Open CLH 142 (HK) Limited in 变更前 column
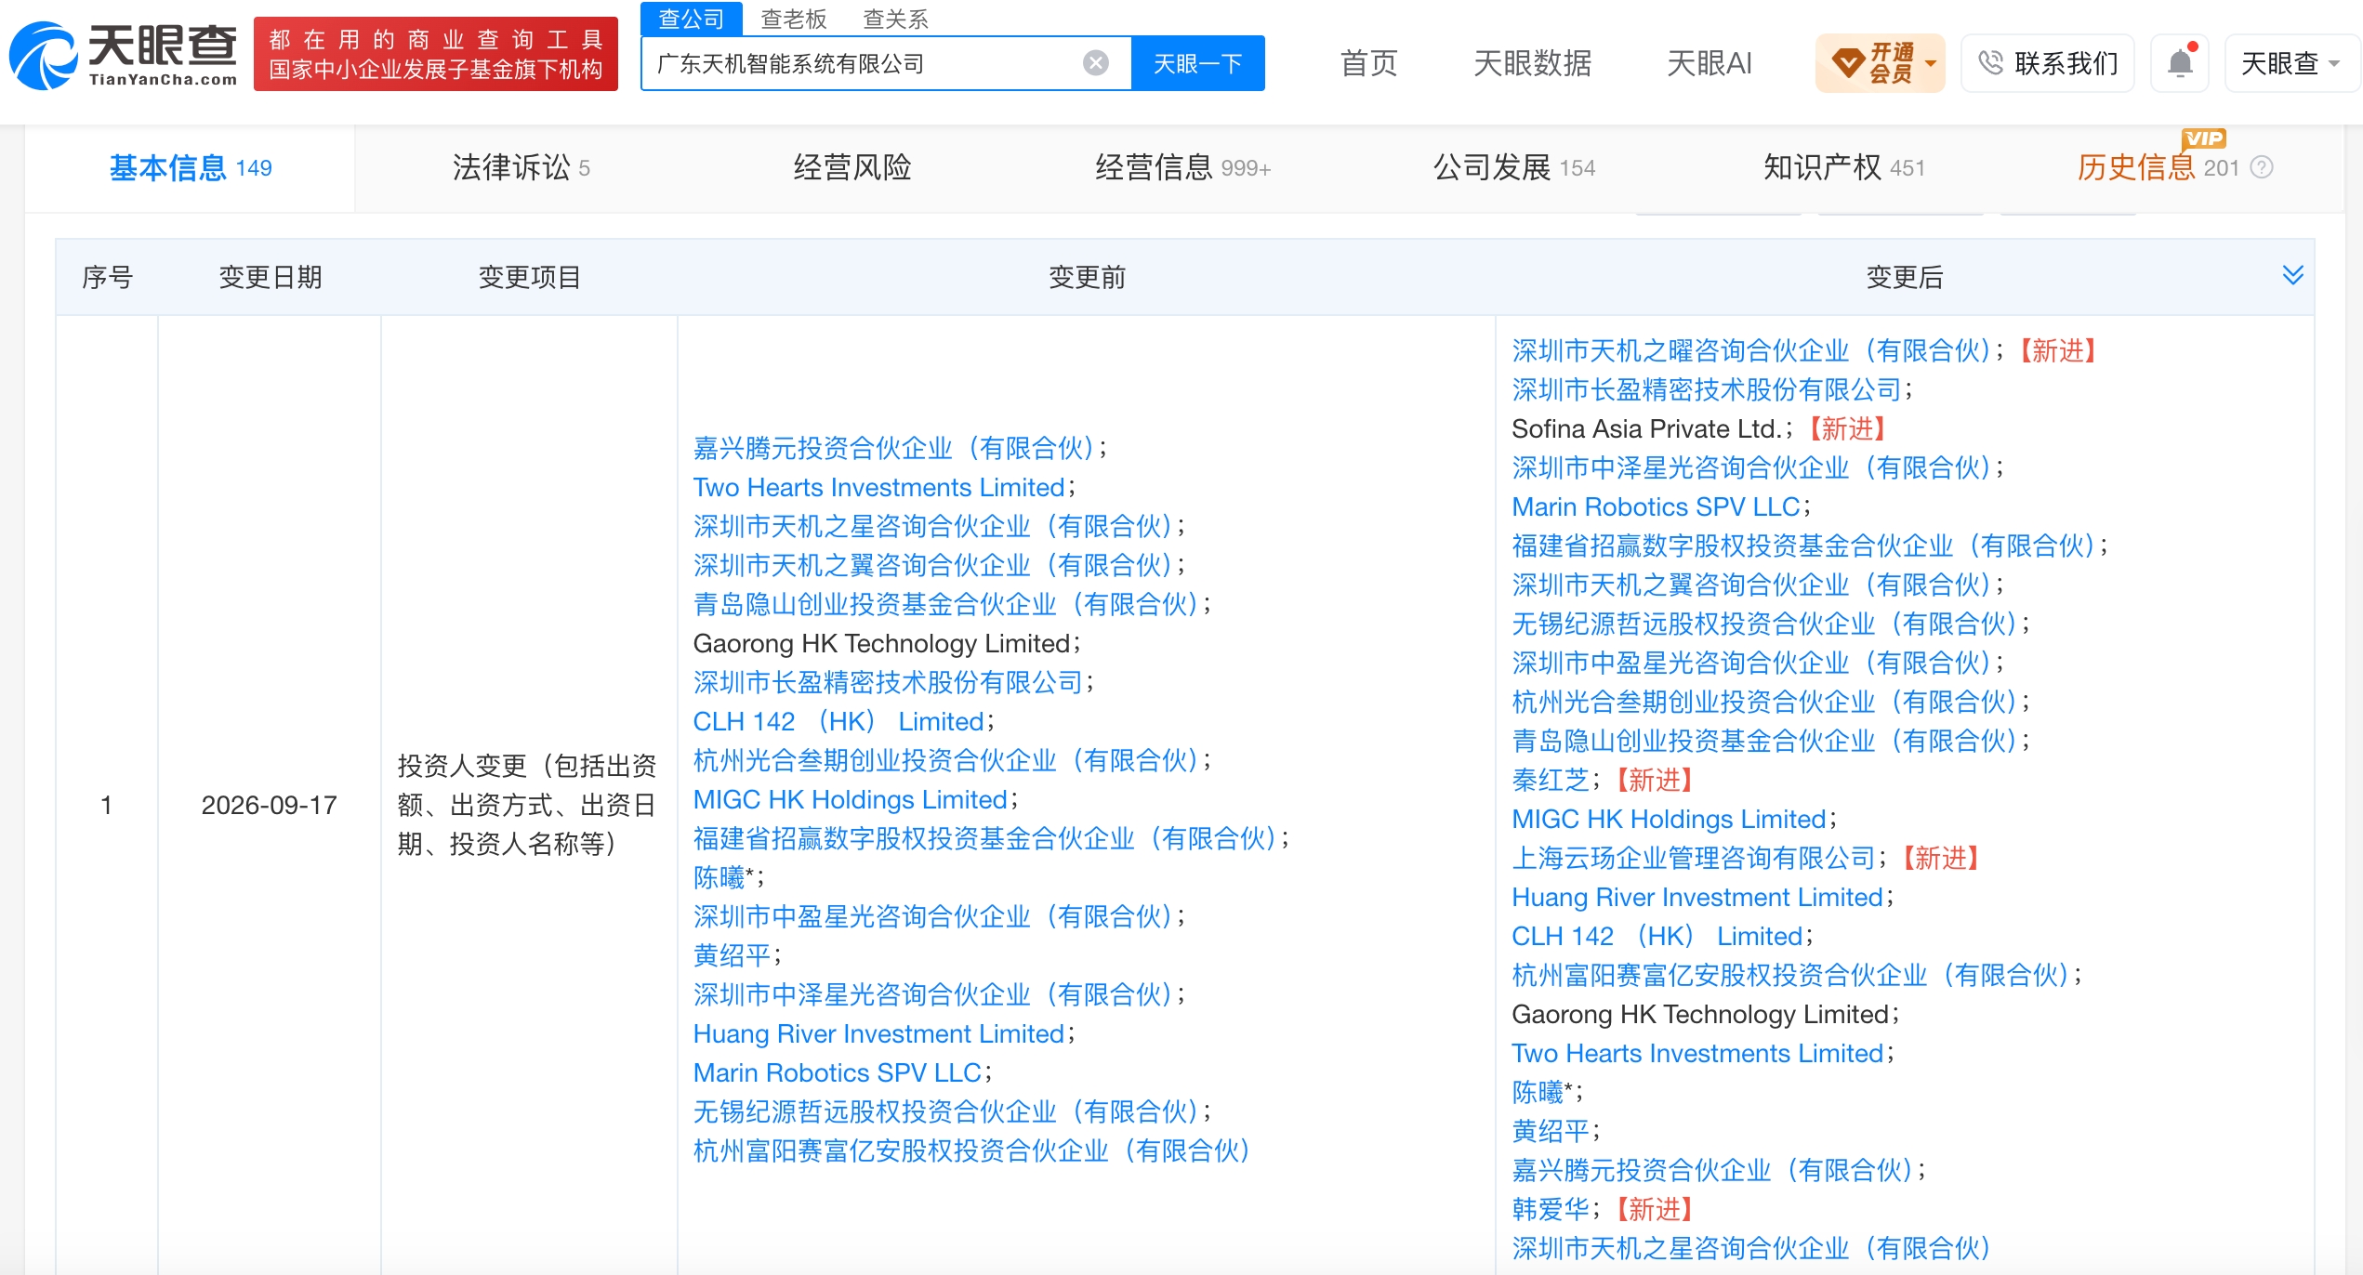 [838, 722]
